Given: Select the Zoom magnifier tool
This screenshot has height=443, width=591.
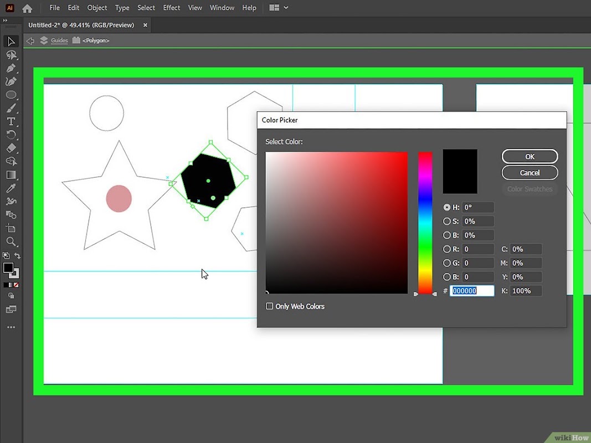Looking at the screenshot, I should click(x=11, y=241).
